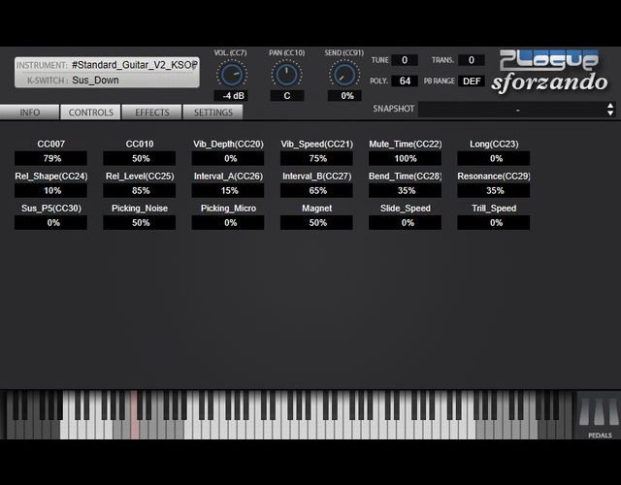Click the Interval_B(CC27) value 65%
The width and height of the screenshot is (621, 485).
click(x=316, y=190)
